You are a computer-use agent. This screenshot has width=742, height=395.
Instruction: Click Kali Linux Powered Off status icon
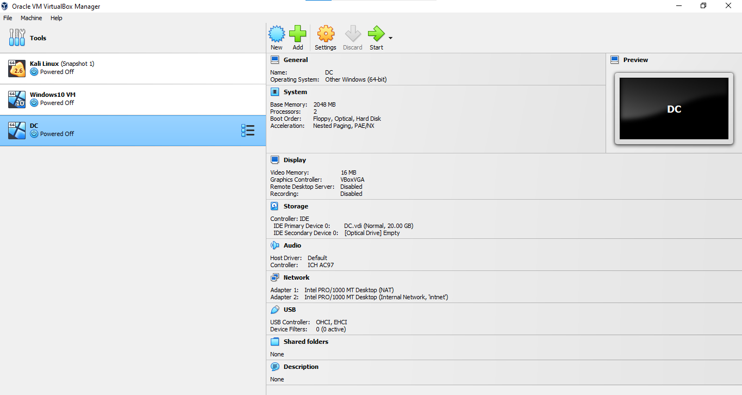(34, 72)
